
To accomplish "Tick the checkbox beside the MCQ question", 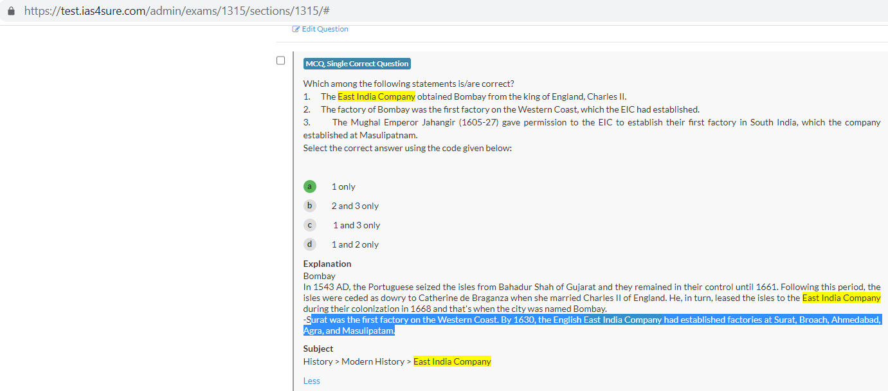I will [280, 60].
